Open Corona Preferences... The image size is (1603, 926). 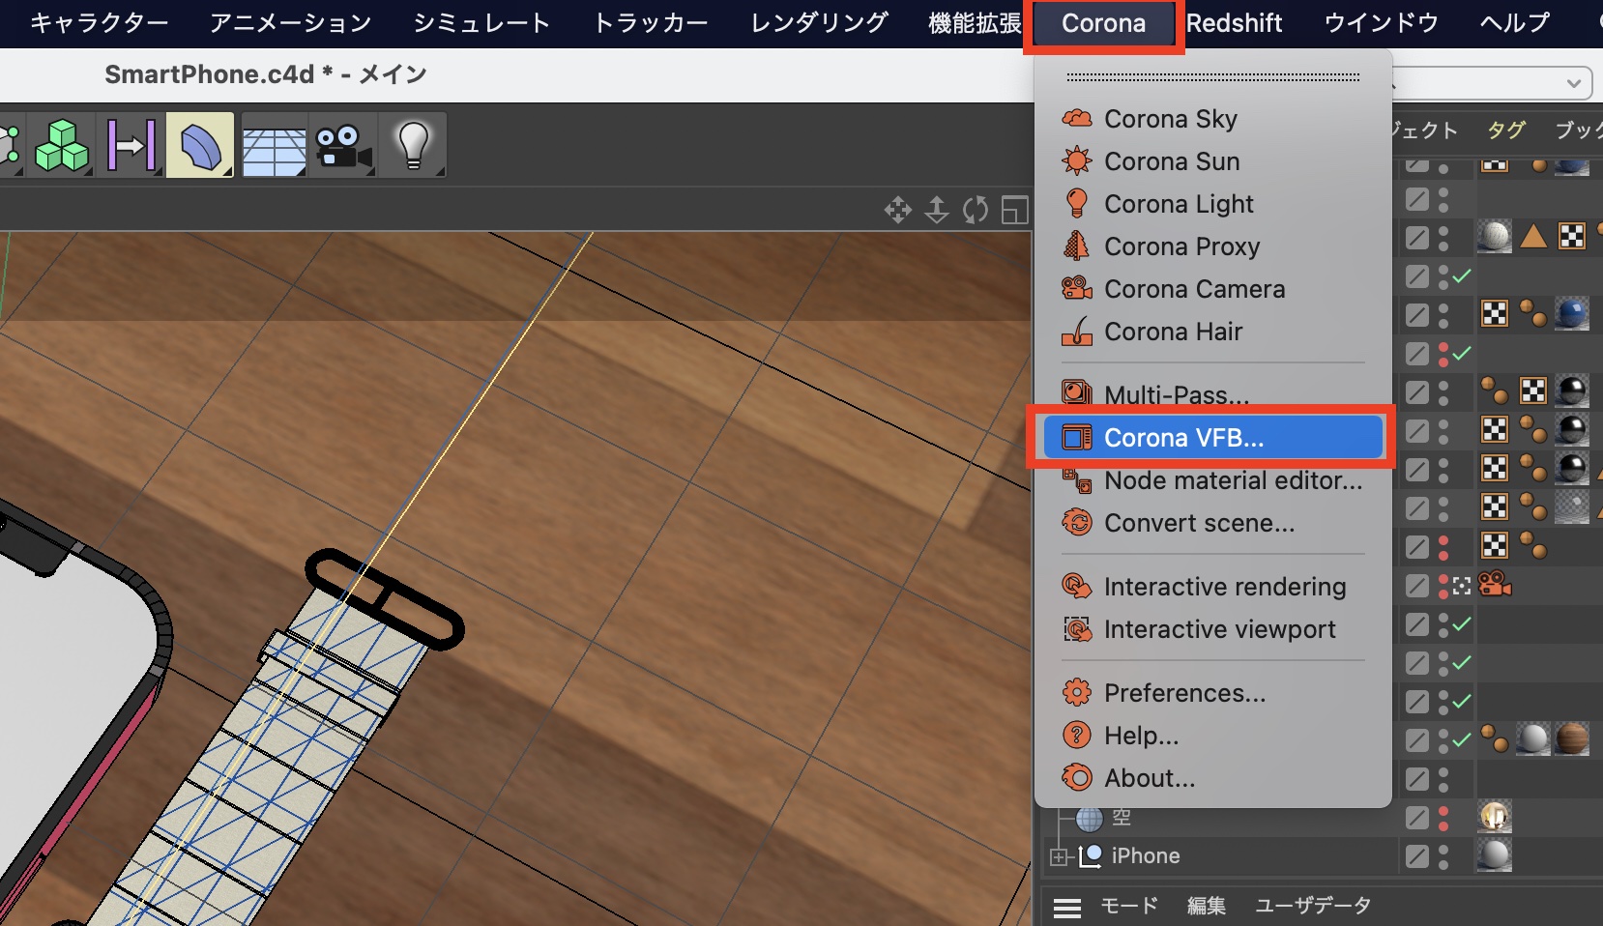click(x=1183, y=693)
